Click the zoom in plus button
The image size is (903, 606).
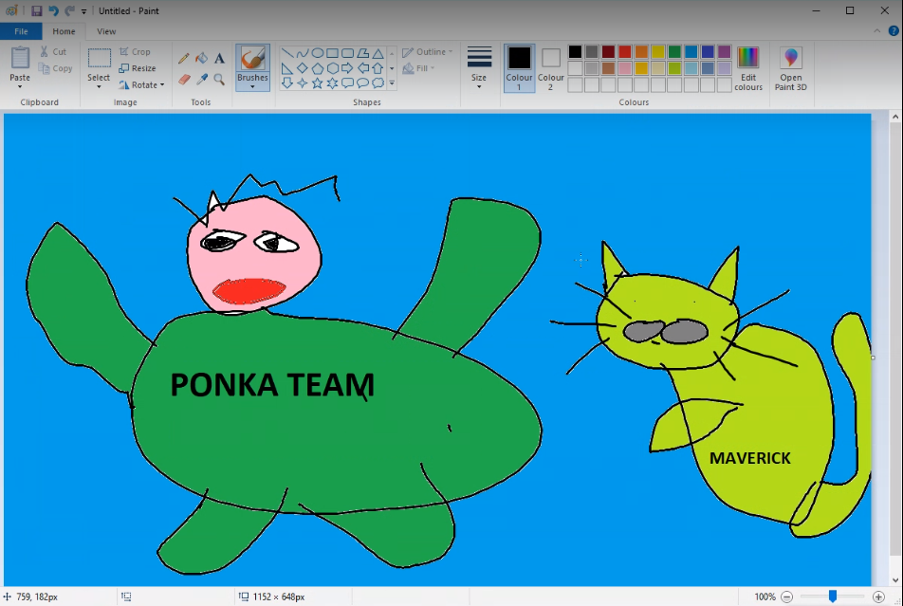[x=878, y=597]
